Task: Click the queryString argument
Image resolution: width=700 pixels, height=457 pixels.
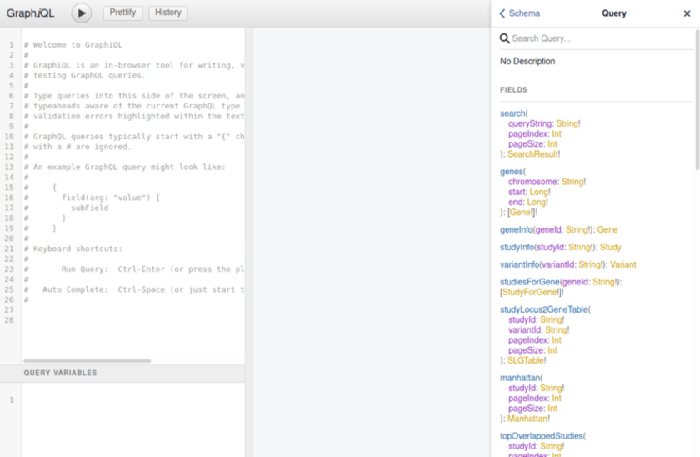Action: point(530,123)
